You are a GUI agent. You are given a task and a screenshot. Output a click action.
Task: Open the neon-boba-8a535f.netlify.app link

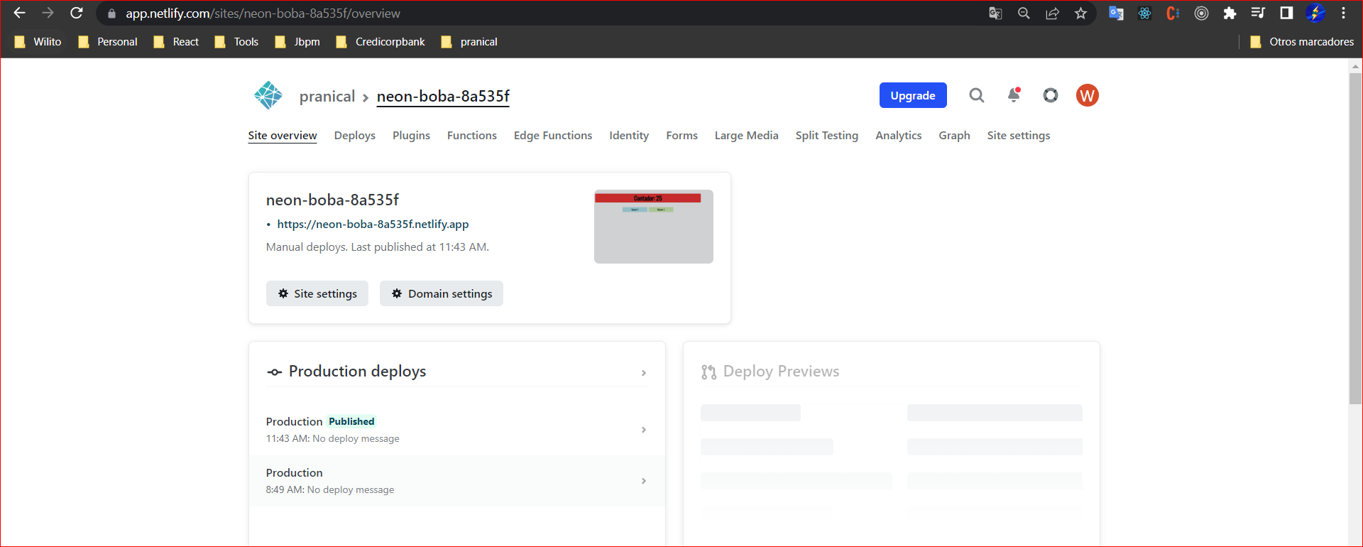[x=373, y=224]
